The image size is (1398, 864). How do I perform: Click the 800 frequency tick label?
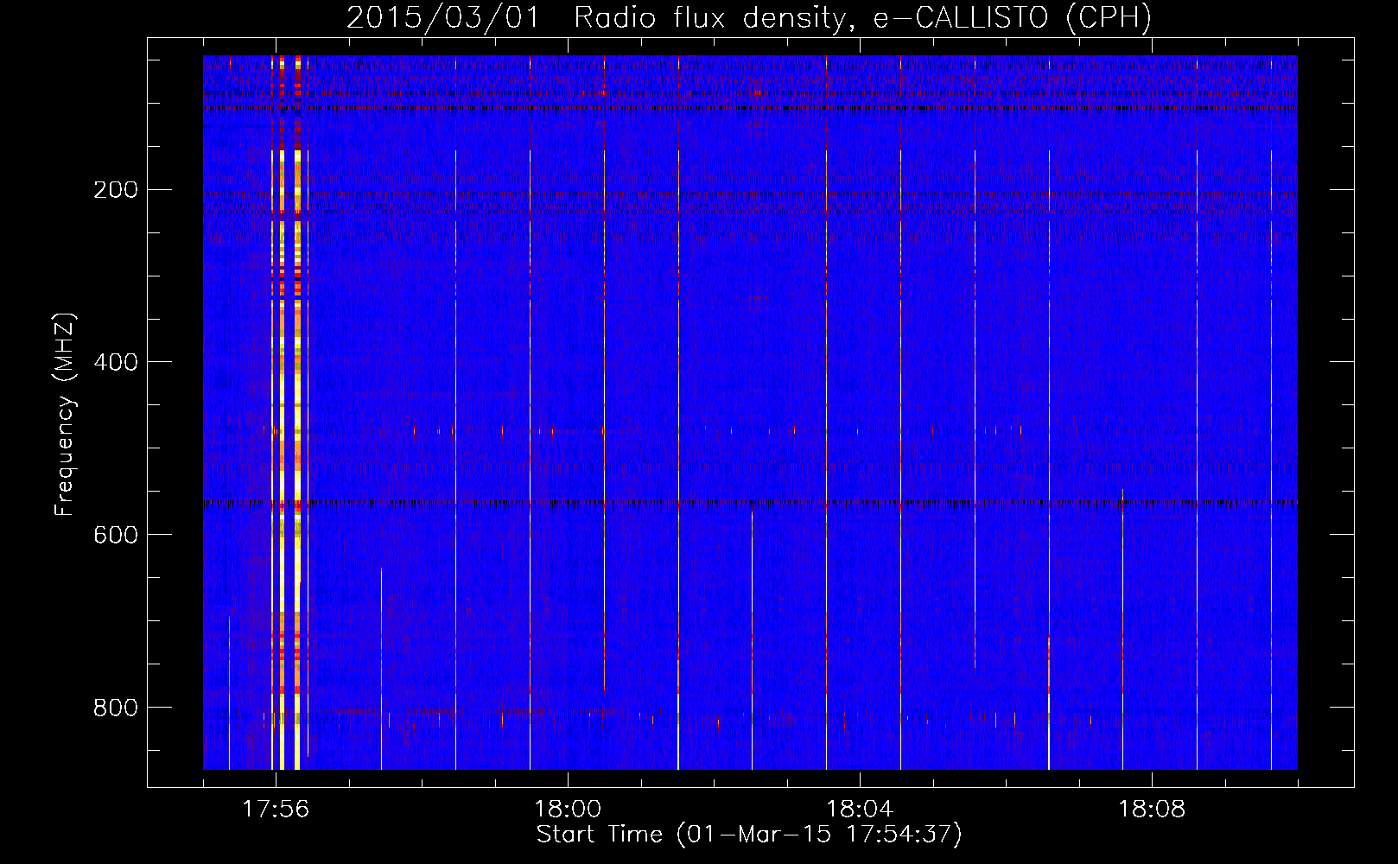pyautogui.click(x=116, y=708)
